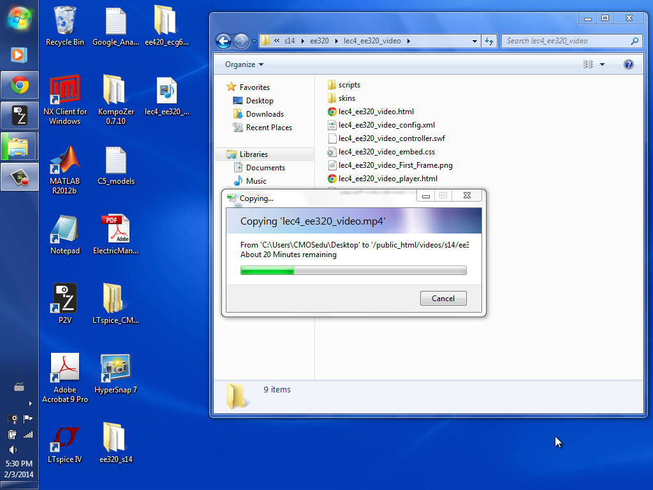Click Show desktop strip below the clock
Image resolution: width=653 pixels, height=490 pixels.
(19, 486)
